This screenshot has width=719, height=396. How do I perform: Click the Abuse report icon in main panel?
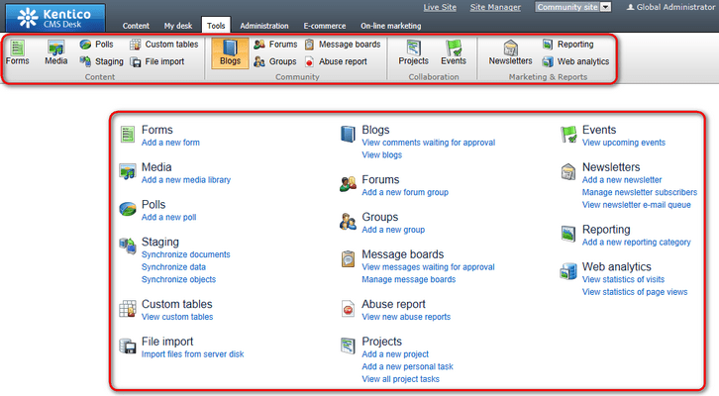tap(348, 309)
